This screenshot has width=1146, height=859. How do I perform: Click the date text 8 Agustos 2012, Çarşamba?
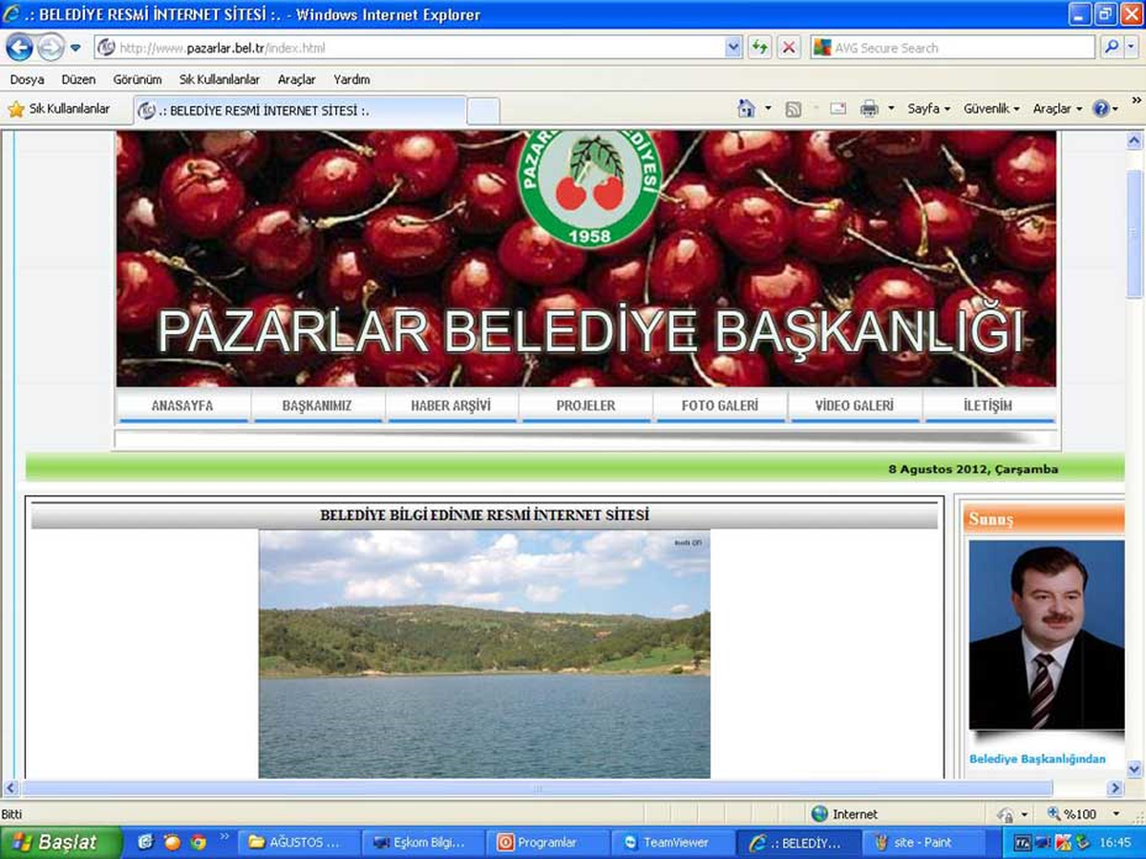tap(973, 469)
